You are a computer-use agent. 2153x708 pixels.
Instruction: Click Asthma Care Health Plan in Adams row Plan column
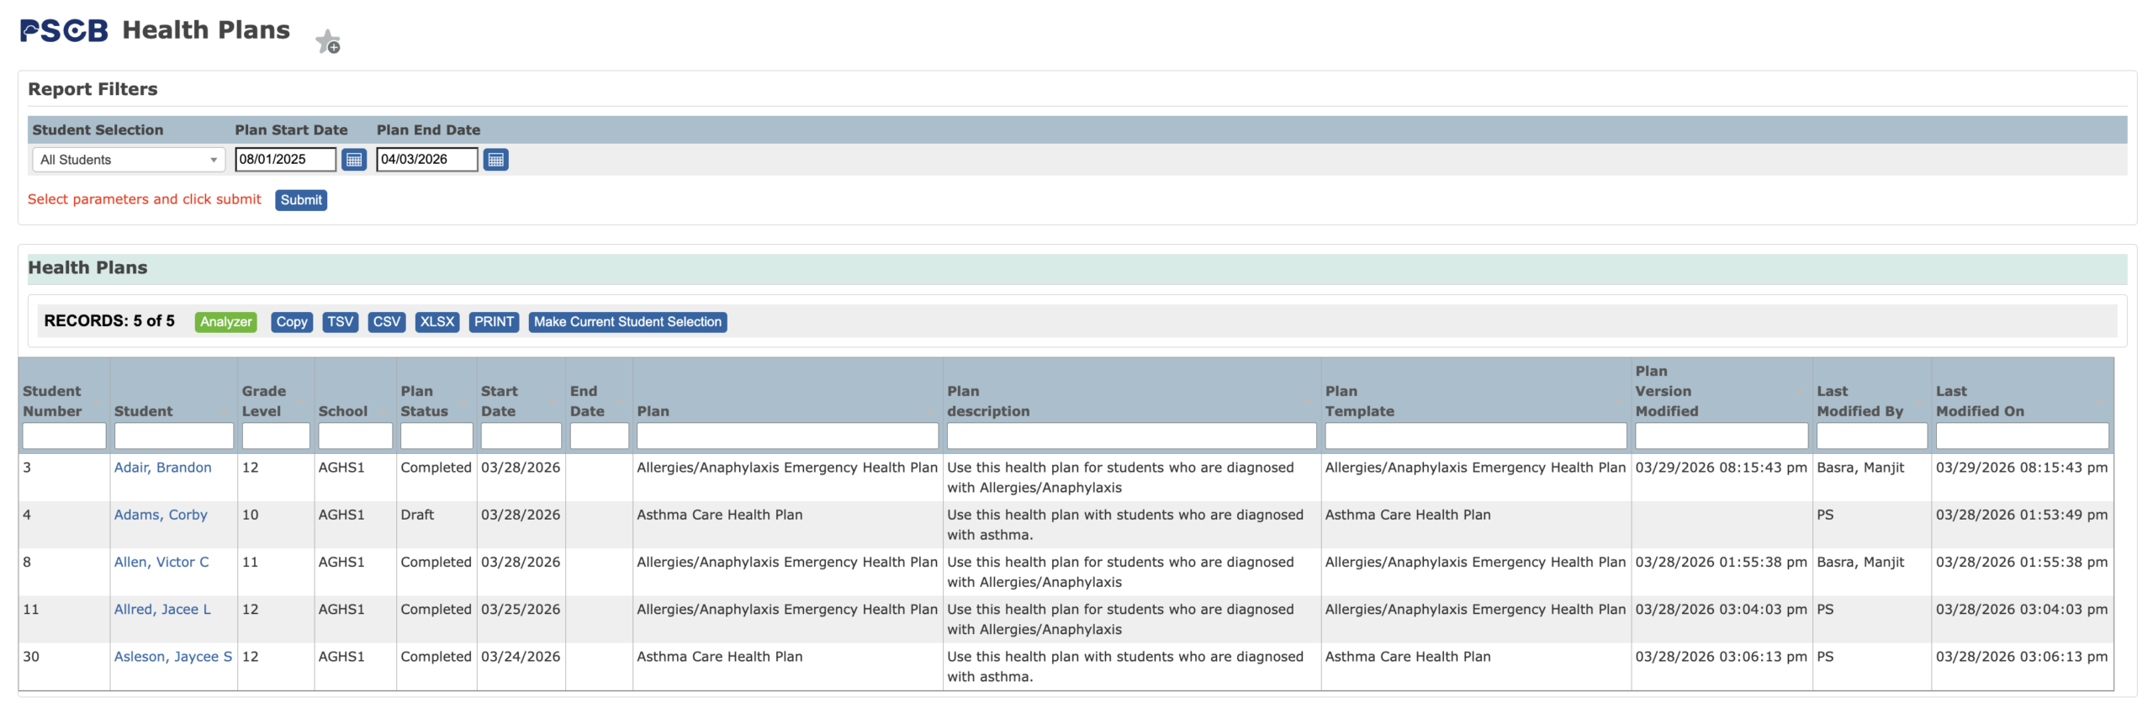720,515
